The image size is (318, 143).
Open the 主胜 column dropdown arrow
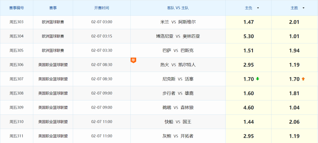[303, 8]
